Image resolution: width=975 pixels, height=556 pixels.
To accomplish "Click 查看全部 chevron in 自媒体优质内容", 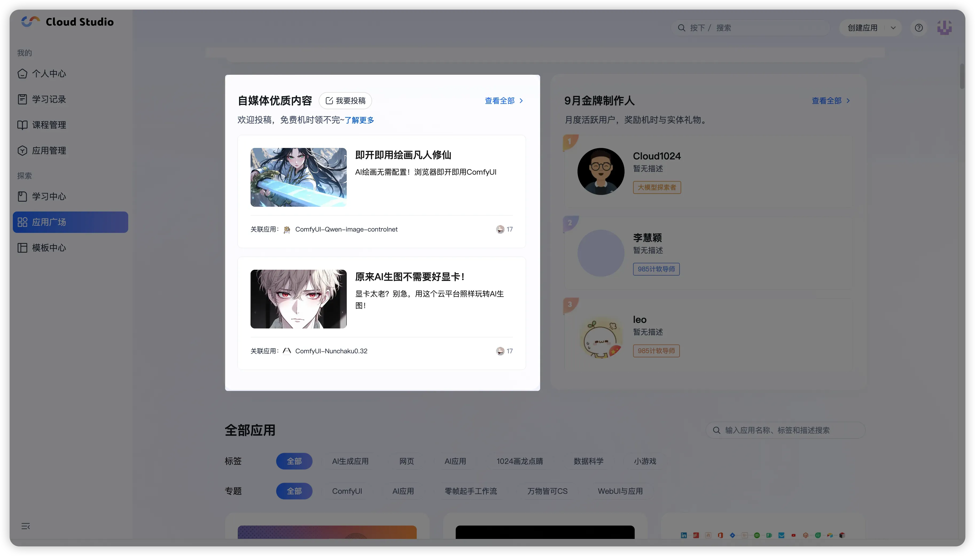I will pyautogui.click(x=521, y=101).
